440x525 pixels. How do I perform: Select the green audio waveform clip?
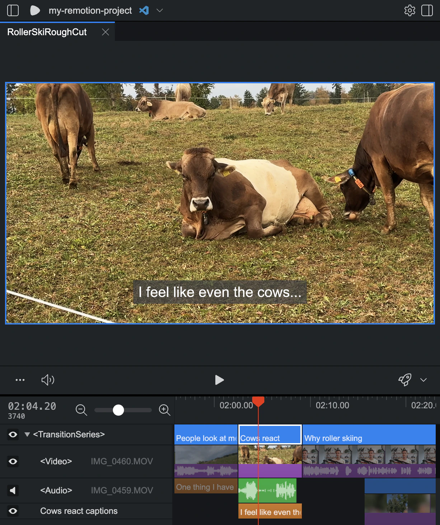(267, 490)
